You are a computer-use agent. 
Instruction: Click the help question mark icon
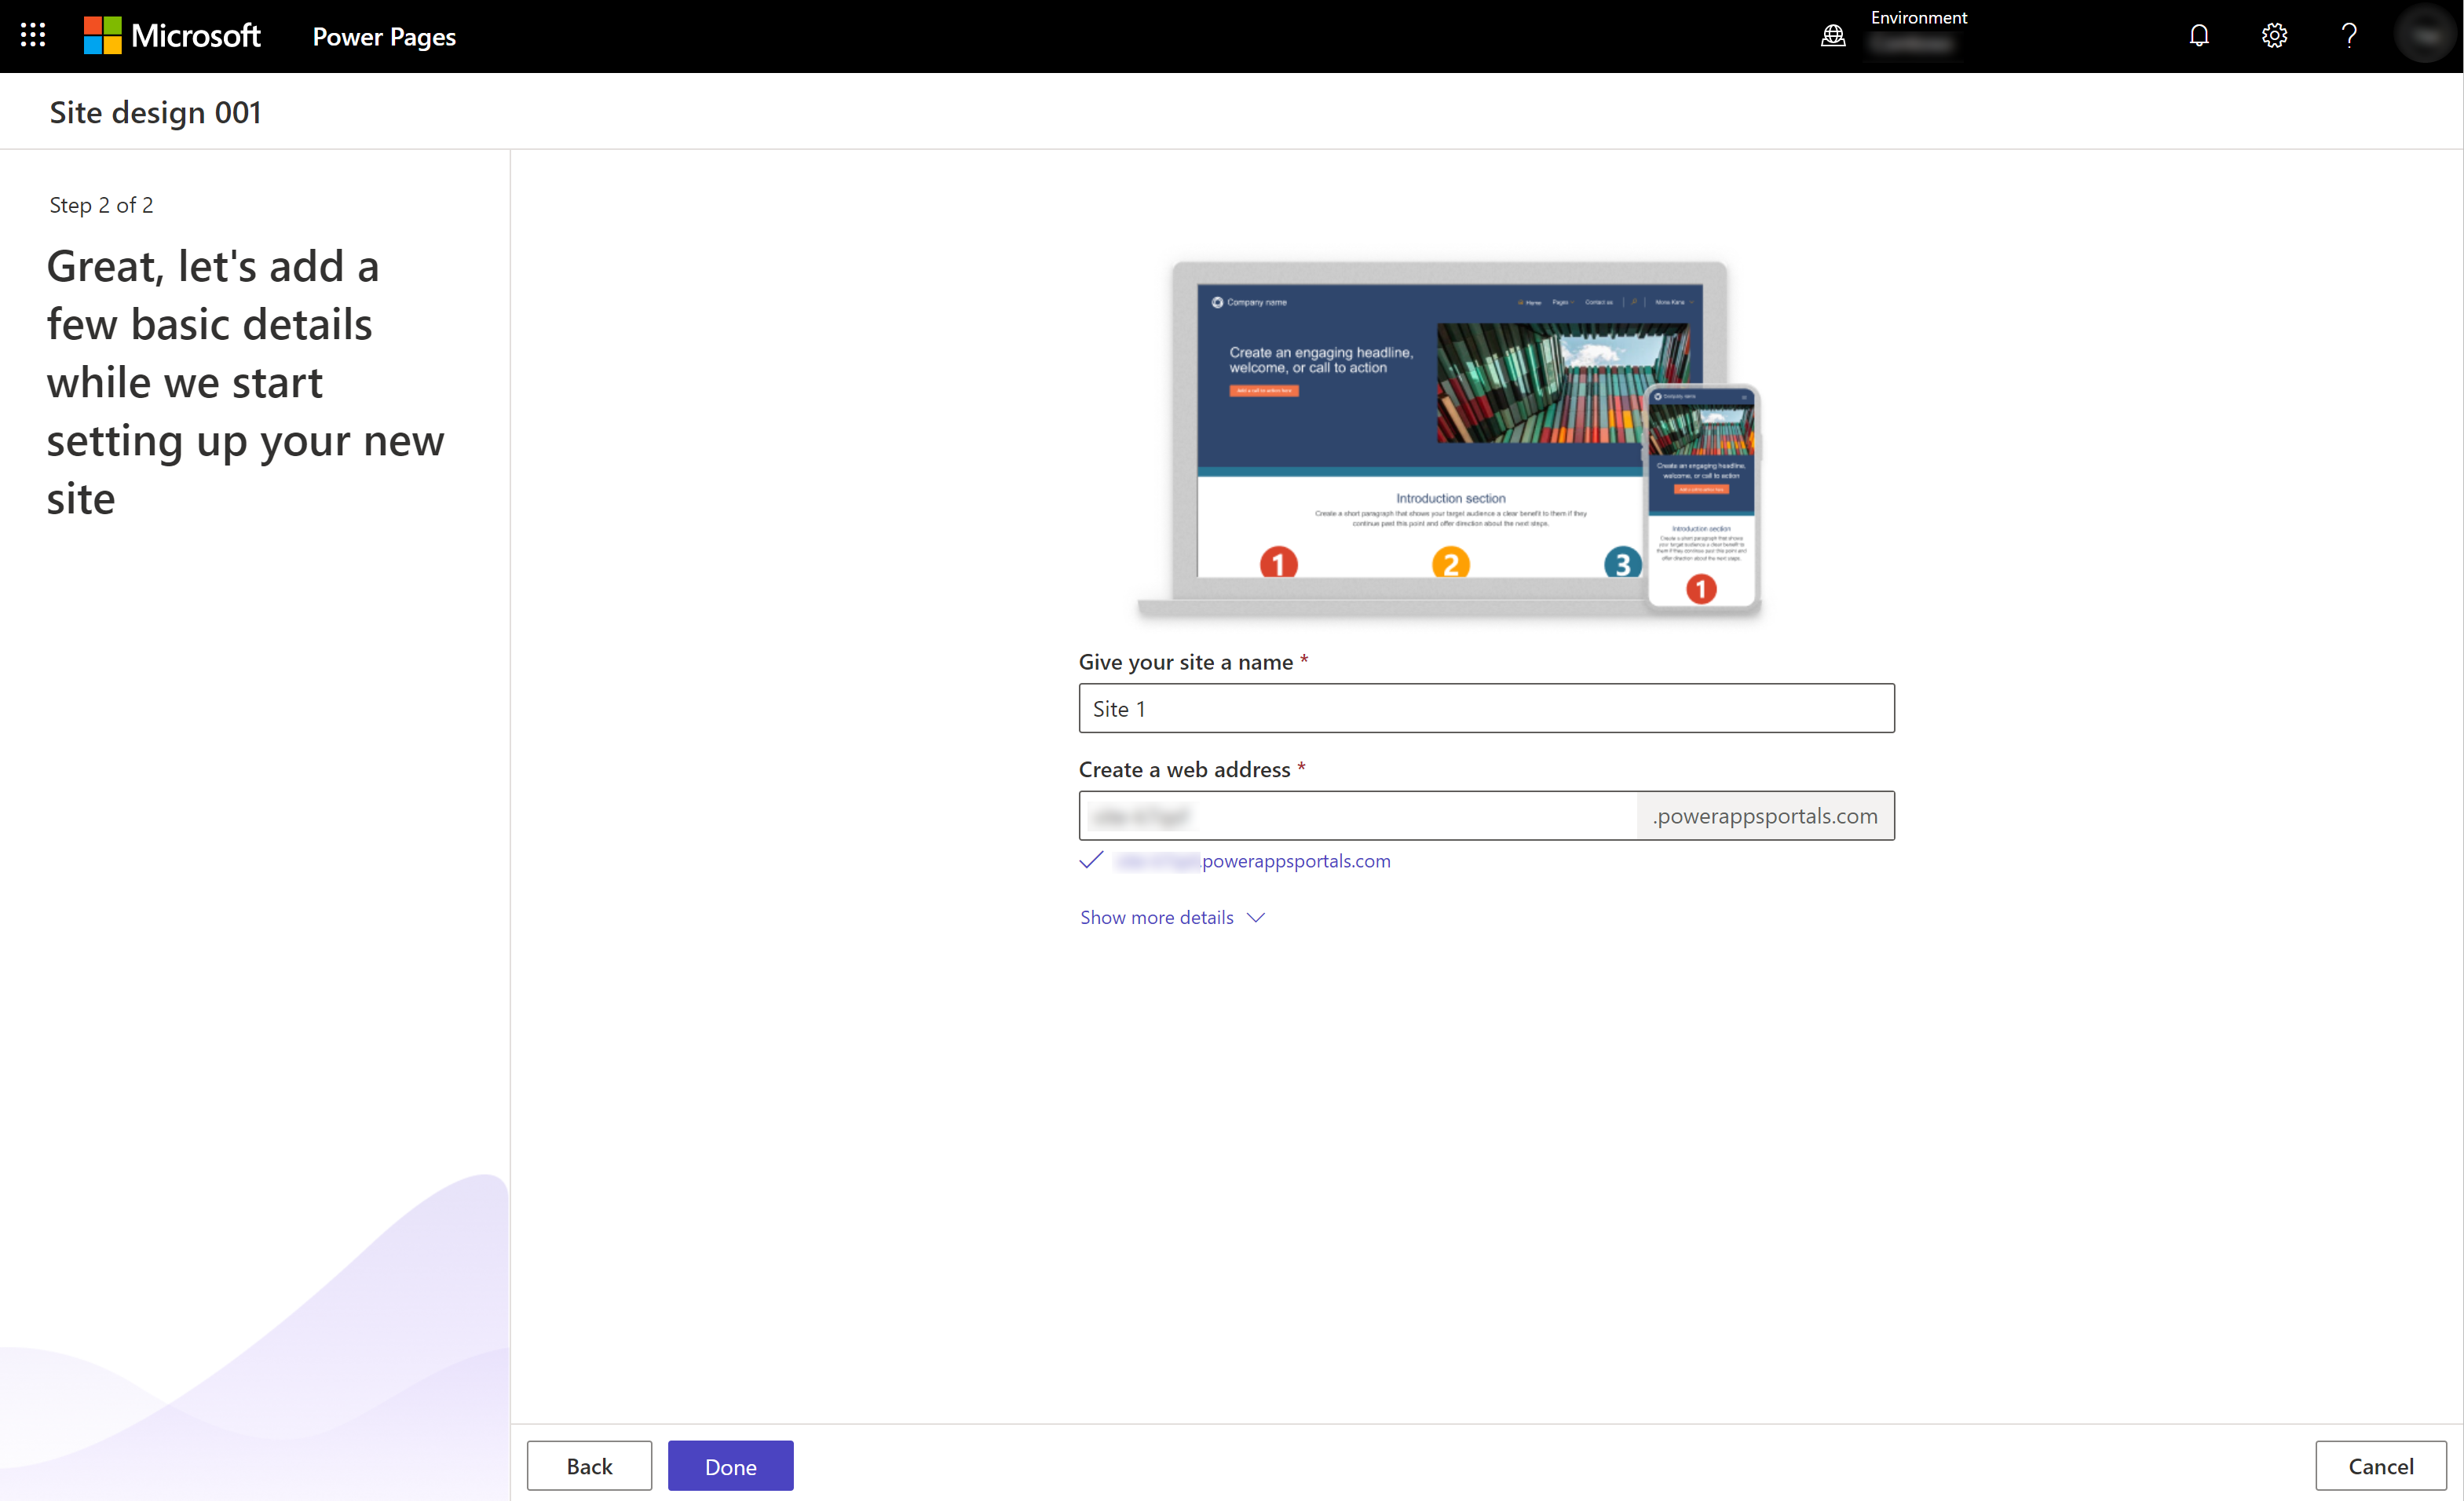click(x=2349, y=35)
